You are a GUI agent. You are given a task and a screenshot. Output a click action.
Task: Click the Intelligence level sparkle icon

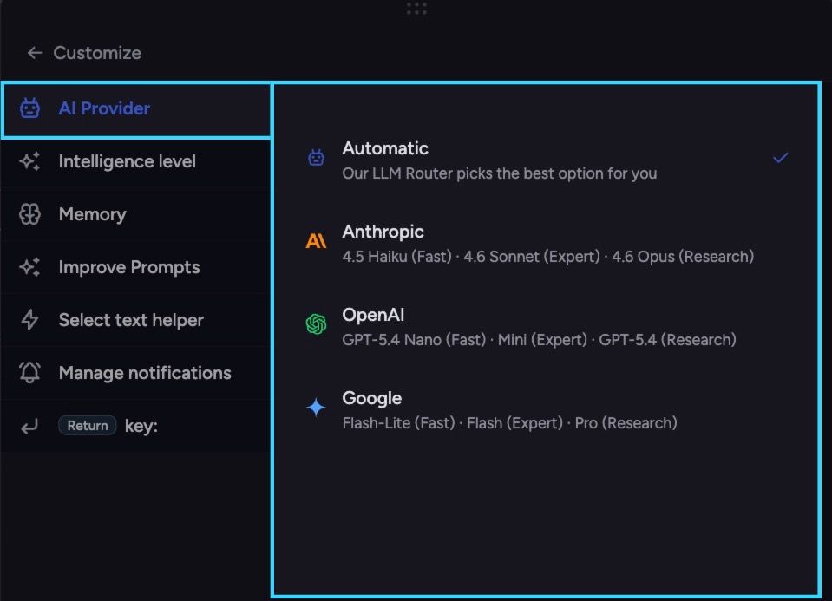click(29, 161)
